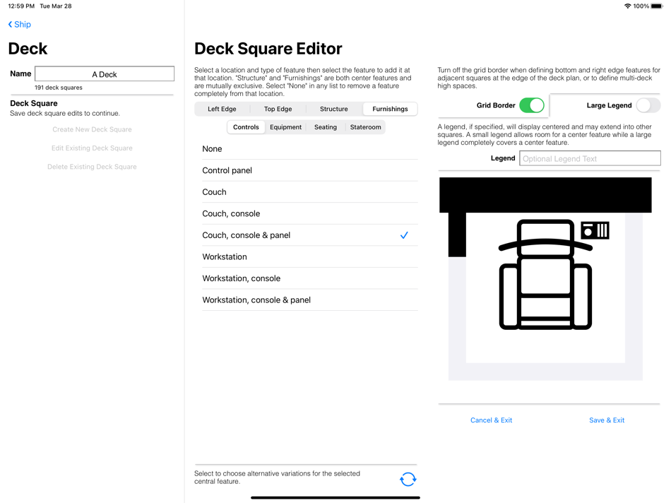Choose Workstation, console item

310,278
